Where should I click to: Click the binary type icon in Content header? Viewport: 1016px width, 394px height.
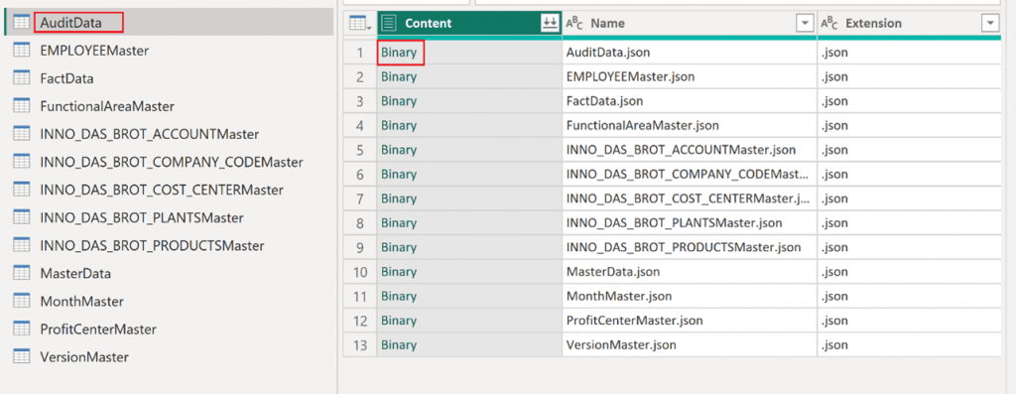388,24
